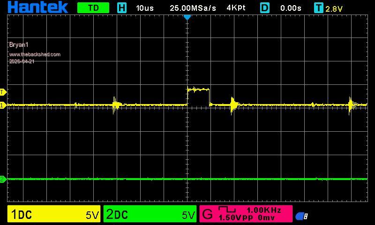Toggle channel 2 DC green panel
Viewport: 375px width, 225px height.
pos(150,215)
